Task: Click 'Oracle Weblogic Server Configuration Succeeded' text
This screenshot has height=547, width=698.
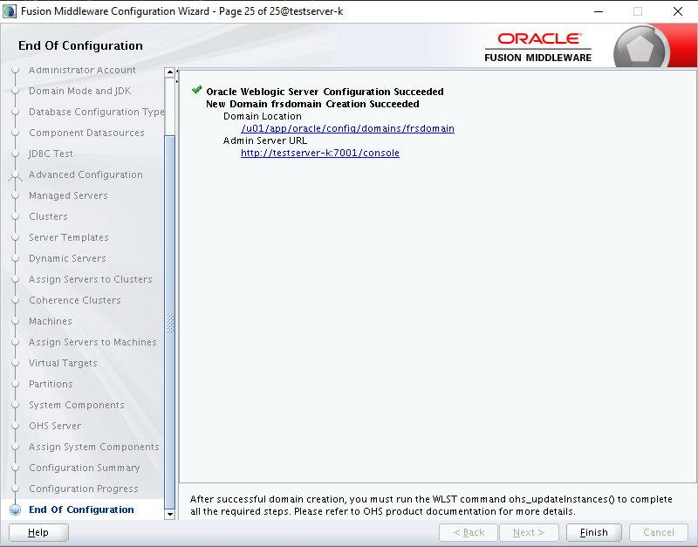Action: coord(325,92)
